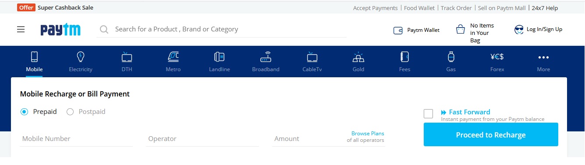
Task: Click the Log In avatar icon
Action: tap(519, 30)
